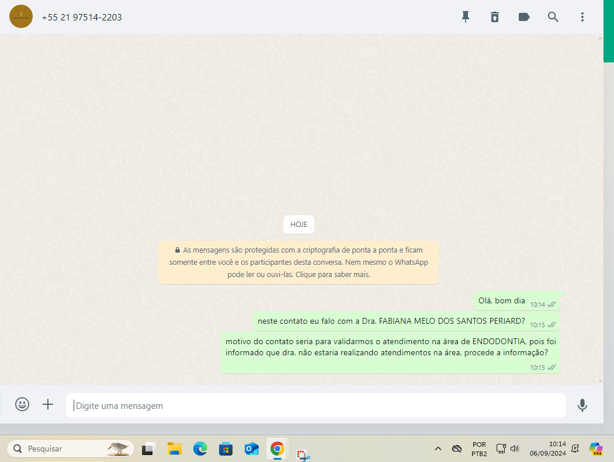Open Google Chrome from the taskbar

point(277,449)
